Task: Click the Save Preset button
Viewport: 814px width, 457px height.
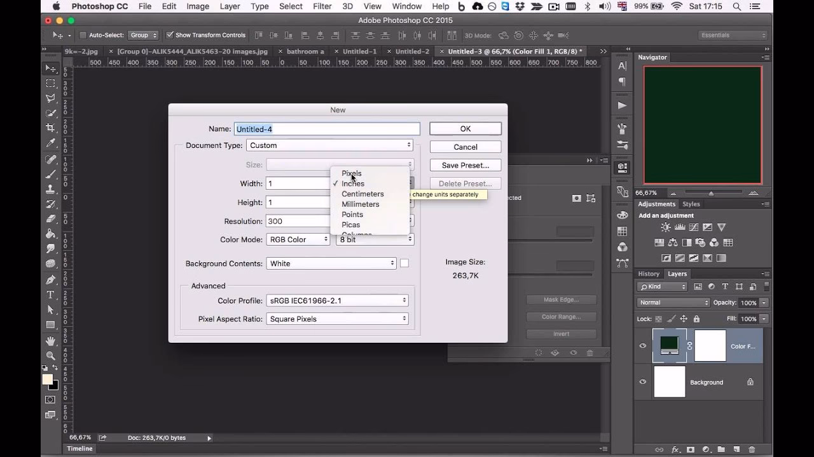Action: 465,165
